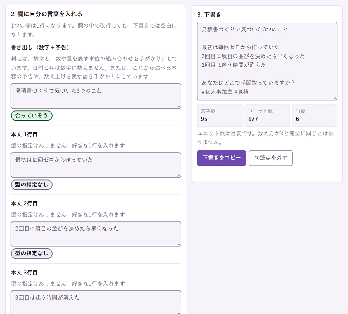Grab the resize handle of 本文 2行目 textarea
The height and width of the screenshot is (314, 348).
(179, 244)
